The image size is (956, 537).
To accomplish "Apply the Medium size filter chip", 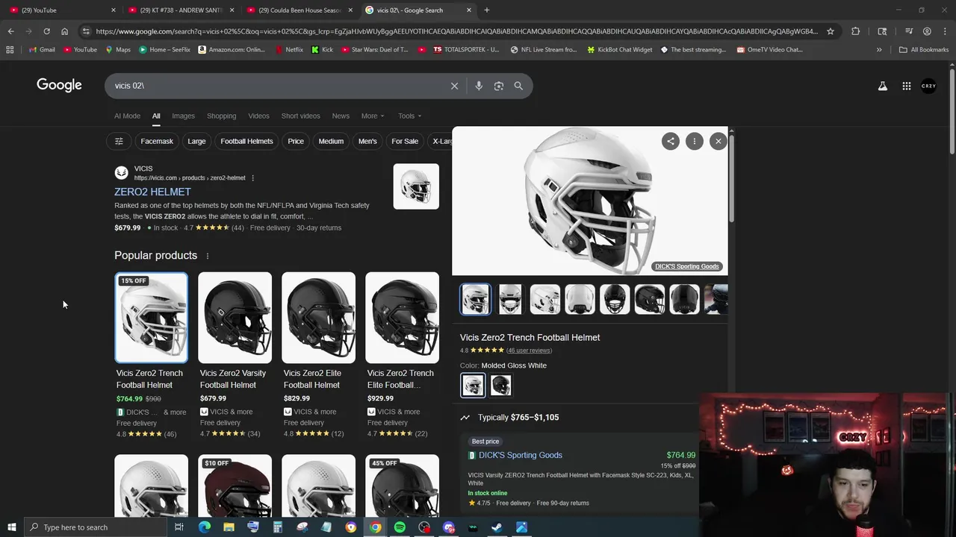I will point(331,141).
